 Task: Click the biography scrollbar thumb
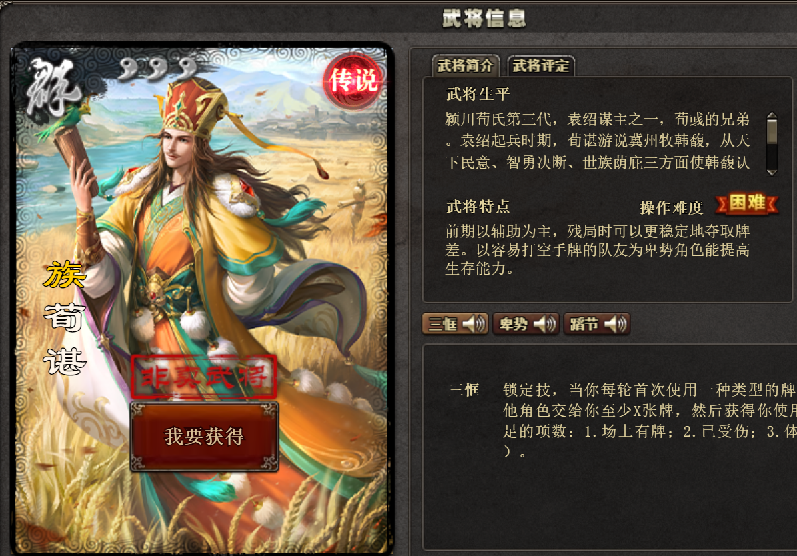(772, 132)
